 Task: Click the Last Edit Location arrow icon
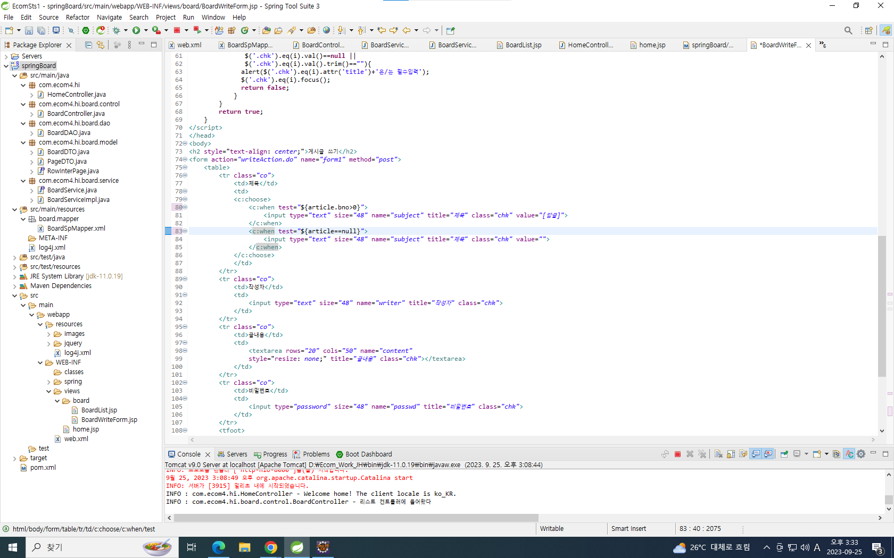[382, 30]
